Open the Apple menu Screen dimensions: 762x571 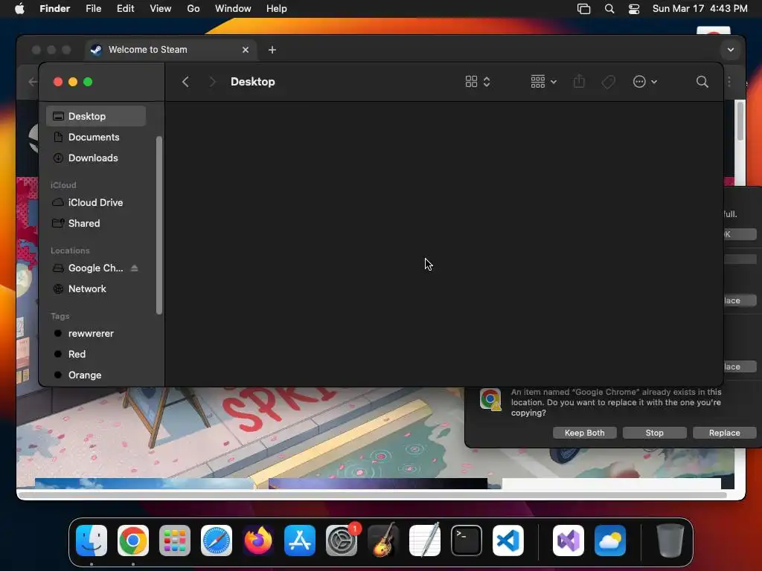[19, 9]
